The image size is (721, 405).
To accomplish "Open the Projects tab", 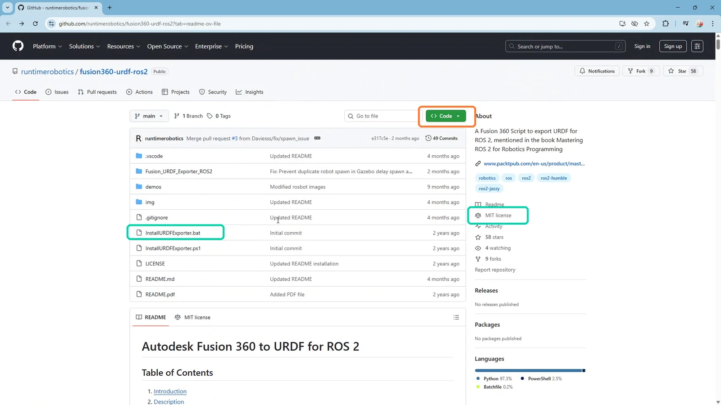I will click(x=176, y=92).
